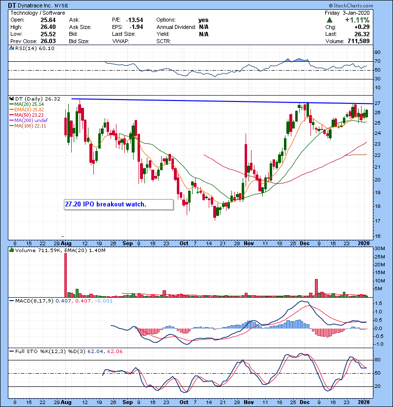Click the Volume 711,589 value in header
Image resolution: width=393 pixels, height=407 pixels.
click(359, 41)
